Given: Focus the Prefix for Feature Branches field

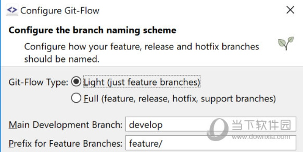Looking at the screenshot, I should click(x=211, y=144).
